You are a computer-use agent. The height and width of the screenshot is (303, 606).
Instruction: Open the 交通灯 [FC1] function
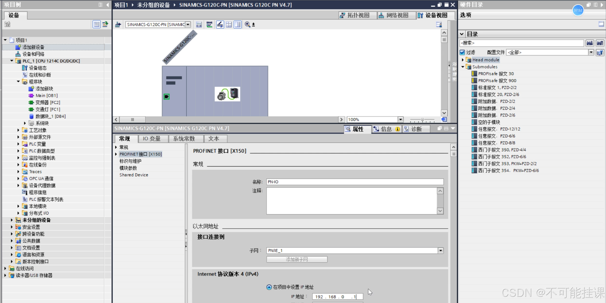tap(48, 109)
